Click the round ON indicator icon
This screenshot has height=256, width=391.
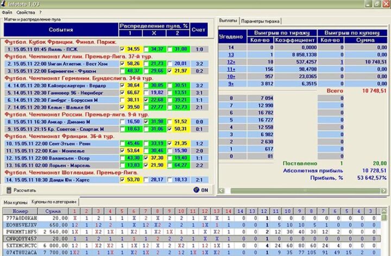197,190
